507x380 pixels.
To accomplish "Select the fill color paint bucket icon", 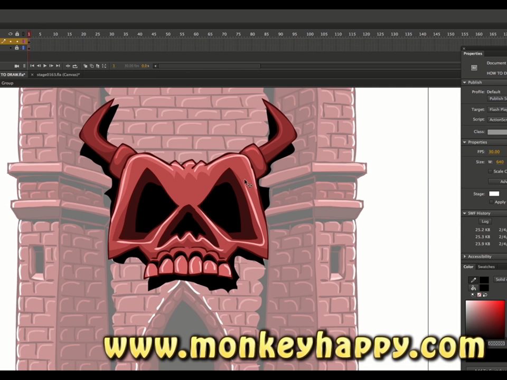I will pos(473,288).
